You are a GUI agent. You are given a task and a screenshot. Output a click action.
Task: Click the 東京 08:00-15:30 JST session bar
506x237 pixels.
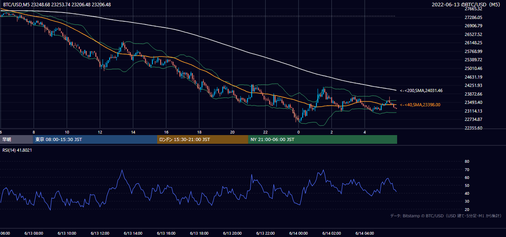click(x=95, y=139)
